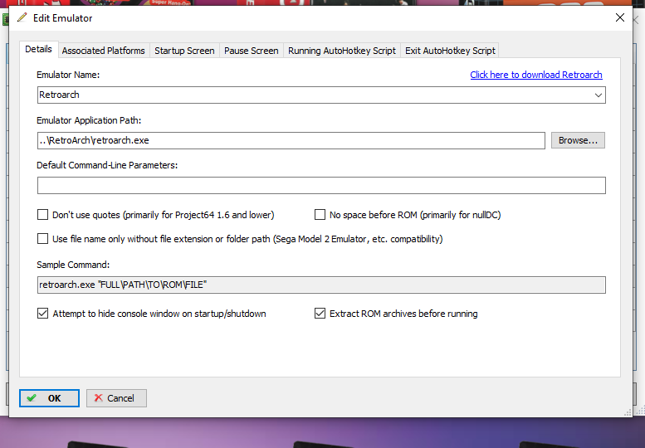Open the Exit AutoHotkey Script tab
This screenshot has width=645, height=448.
[x=450, y=51]
